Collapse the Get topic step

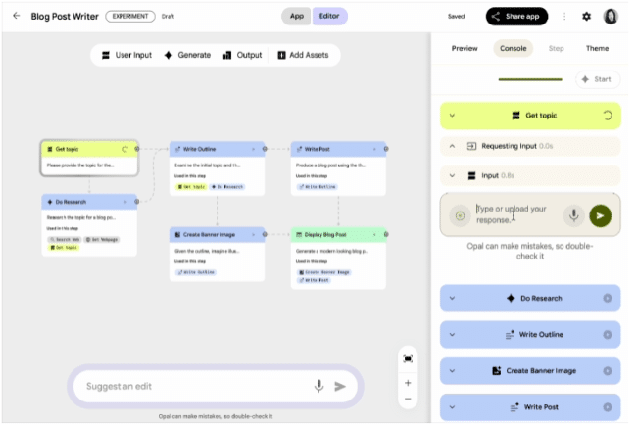(452, 116)
